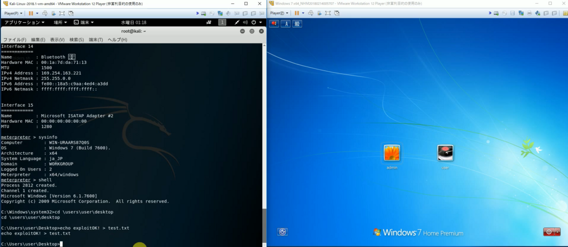Close the root@kali terminal window
This screenshot has width=568, height=247.
click(261, 31)
